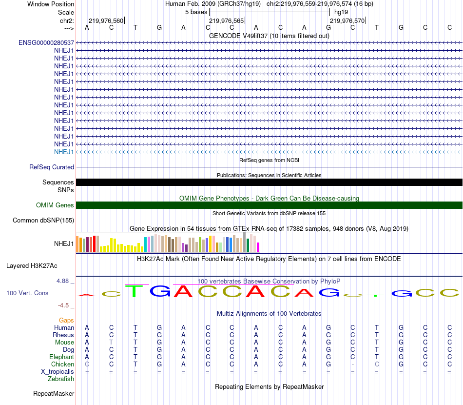Select the X_tropicalis alignment row label

58,372
